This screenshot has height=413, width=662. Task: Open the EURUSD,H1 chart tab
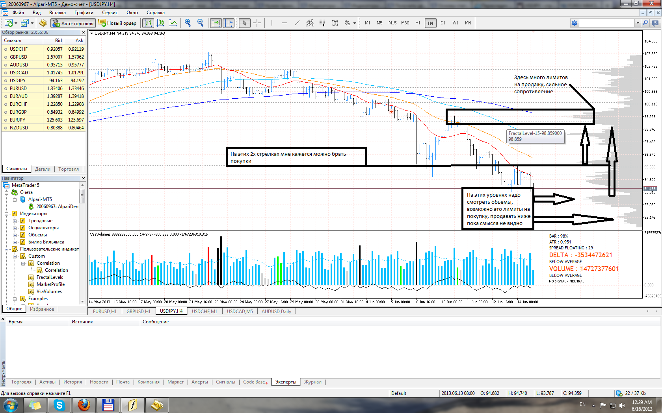[x=105, y=311]
